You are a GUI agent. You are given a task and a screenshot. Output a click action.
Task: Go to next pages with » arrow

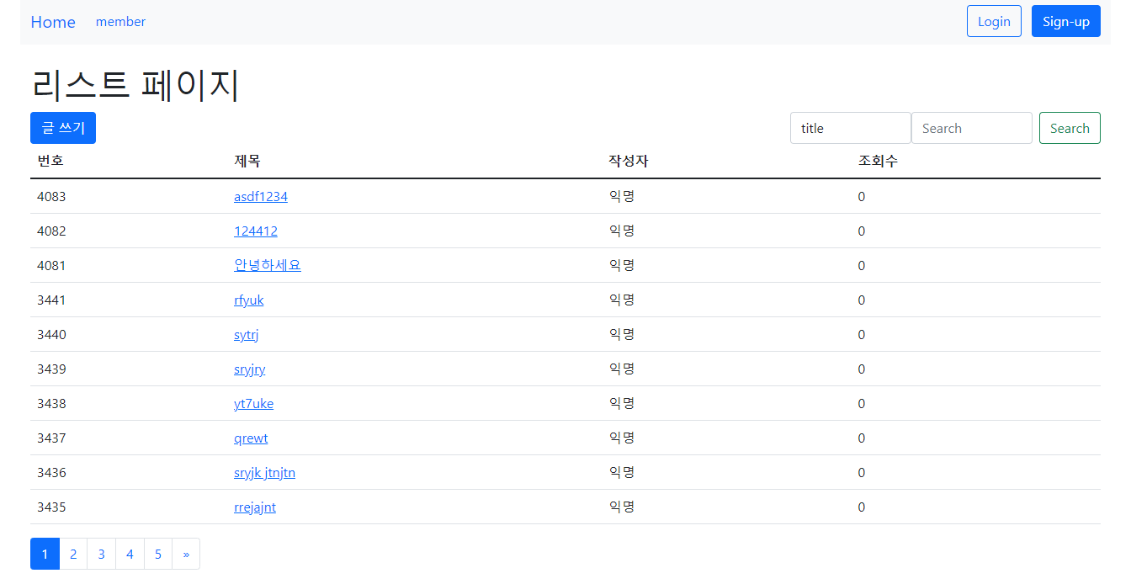click(186, 554)
